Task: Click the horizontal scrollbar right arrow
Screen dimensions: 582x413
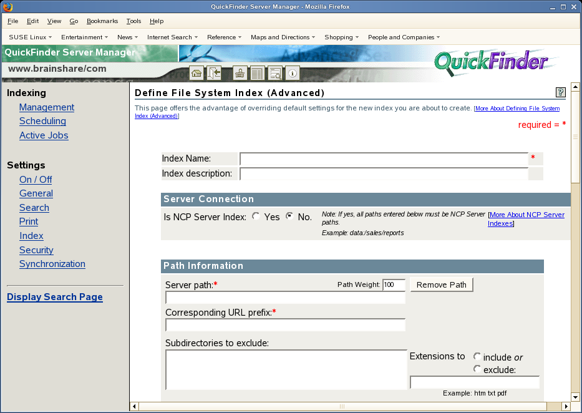Action: click(x=566, y=406)
